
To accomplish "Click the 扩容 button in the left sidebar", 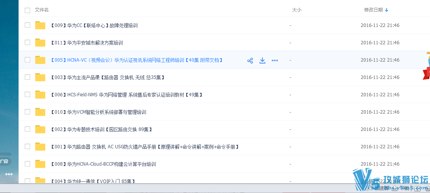I will (5, 161).
